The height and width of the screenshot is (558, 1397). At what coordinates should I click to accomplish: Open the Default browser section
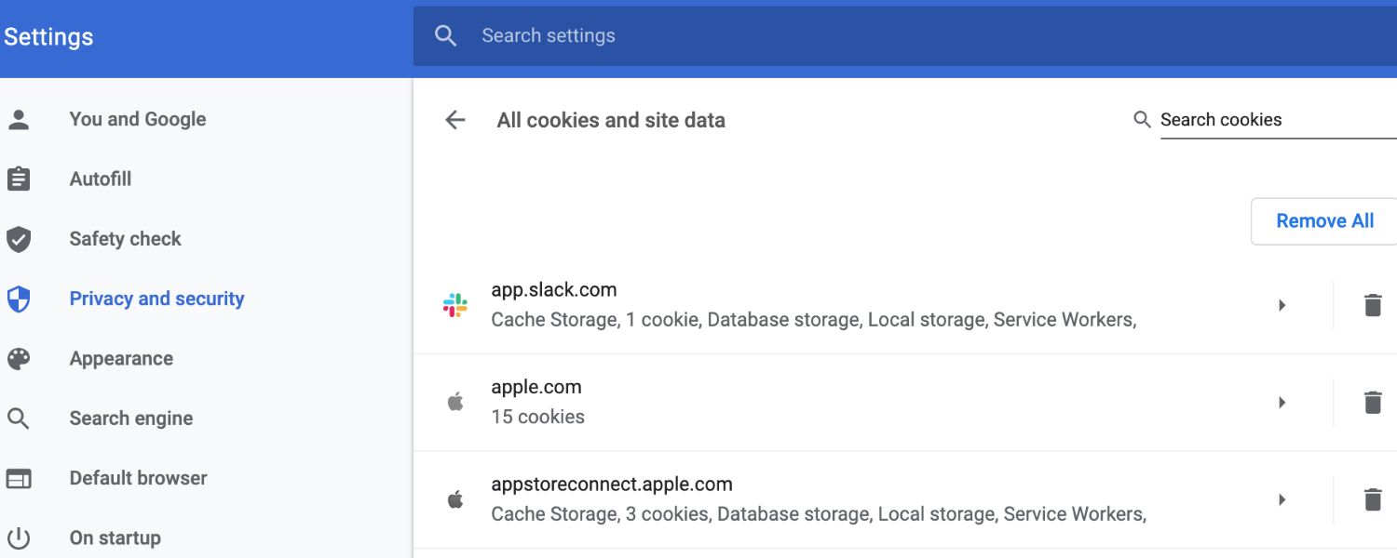138,477
